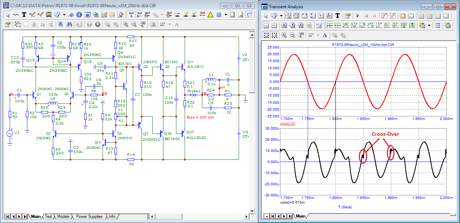Image resolution: width=460 pixels, height=223 pixels.
Task: Zoom in on the schematic
Action: coord(126,24)
